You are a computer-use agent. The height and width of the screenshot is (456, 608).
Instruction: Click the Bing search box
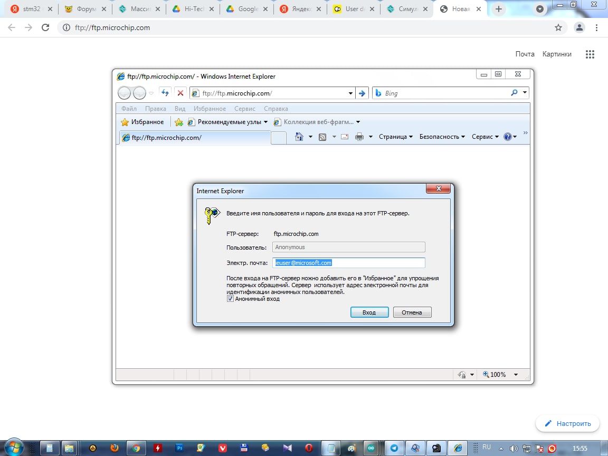(440, 93)
